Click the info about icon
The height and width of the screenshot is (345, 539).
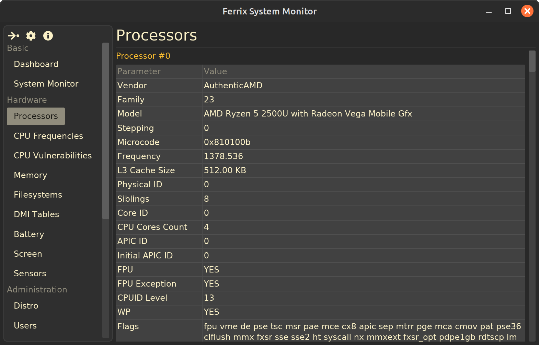coord(48,36)
